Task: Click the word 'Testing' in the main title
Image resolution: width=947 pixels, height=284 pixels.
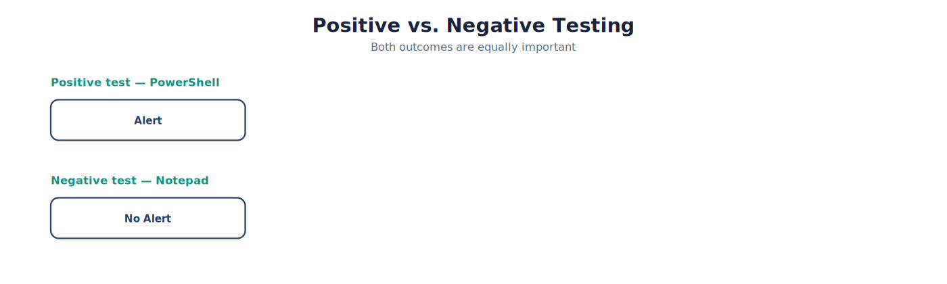Action: pos(593,26)
